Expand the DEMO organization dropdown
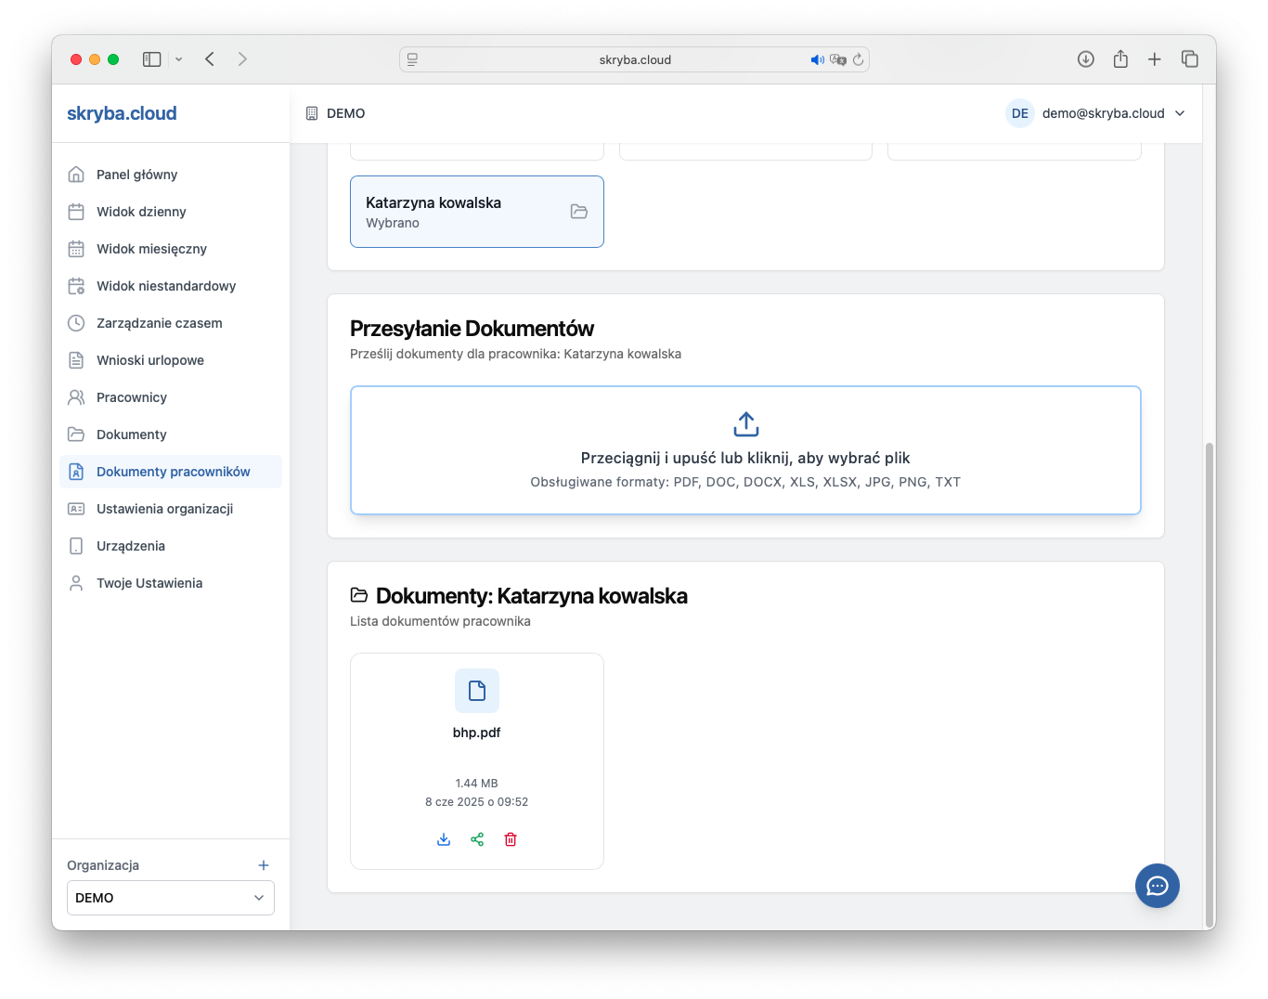Screen dimensions: 1268x999 point(171,898)
